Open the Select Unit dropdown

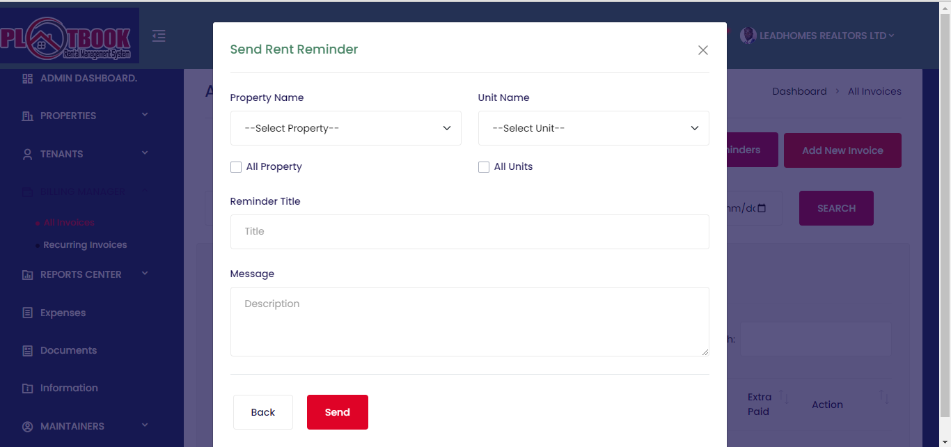click(x=593, y=128)
